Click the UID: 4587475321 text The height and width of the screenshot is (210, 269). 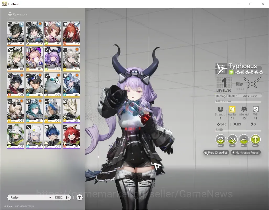25,206
